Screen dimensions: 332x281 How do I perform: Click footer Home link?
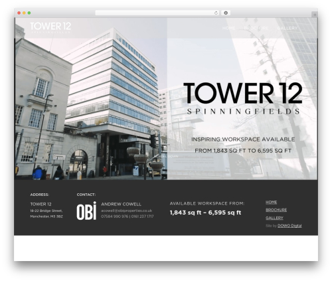pos(272,202)
